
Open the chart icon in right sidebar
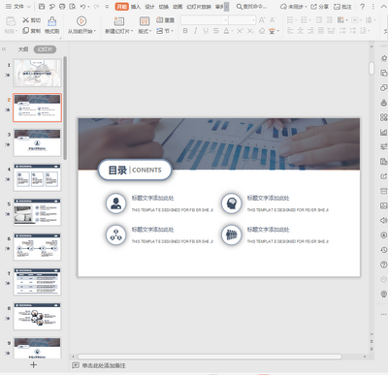pos(384,132)
